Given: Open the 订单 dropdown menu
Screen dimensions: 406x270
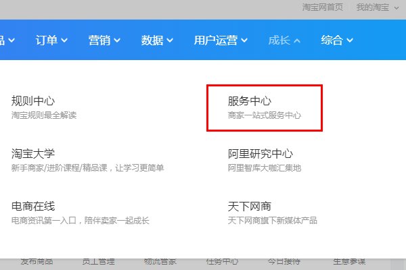Looking at the screenshot, I should pos(51,40).
